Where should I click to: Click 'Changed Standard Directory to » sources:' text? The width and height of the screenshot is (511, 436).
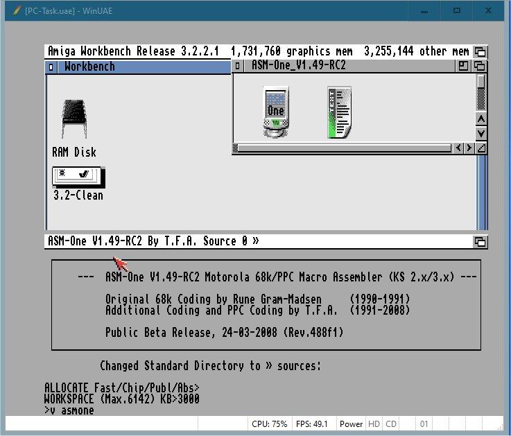tap(211, 365)
